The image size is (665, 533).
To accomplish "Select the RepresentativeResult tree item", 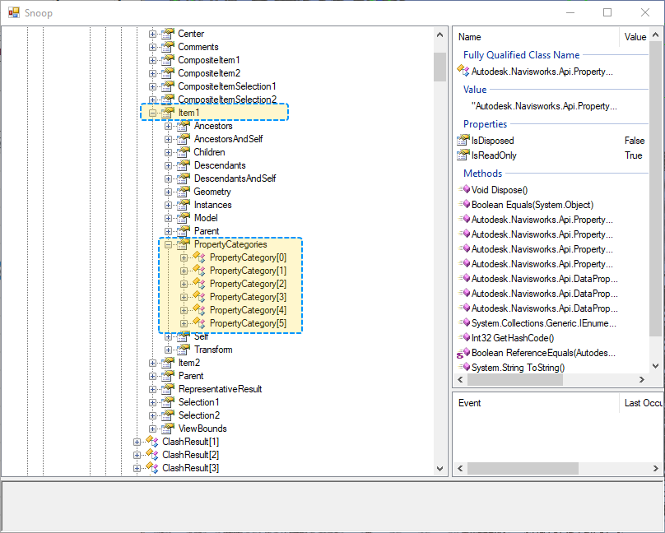I will (220, 389).
